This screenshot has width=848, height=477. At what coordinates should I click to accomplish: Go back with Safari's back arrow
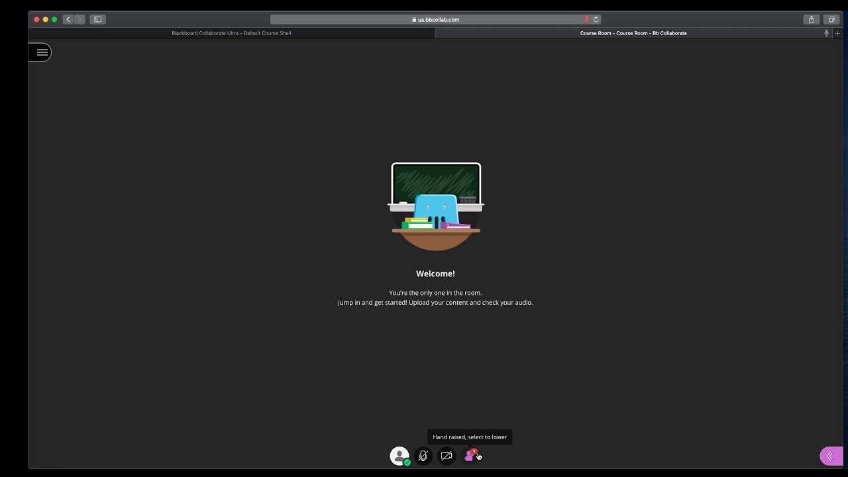68,20
